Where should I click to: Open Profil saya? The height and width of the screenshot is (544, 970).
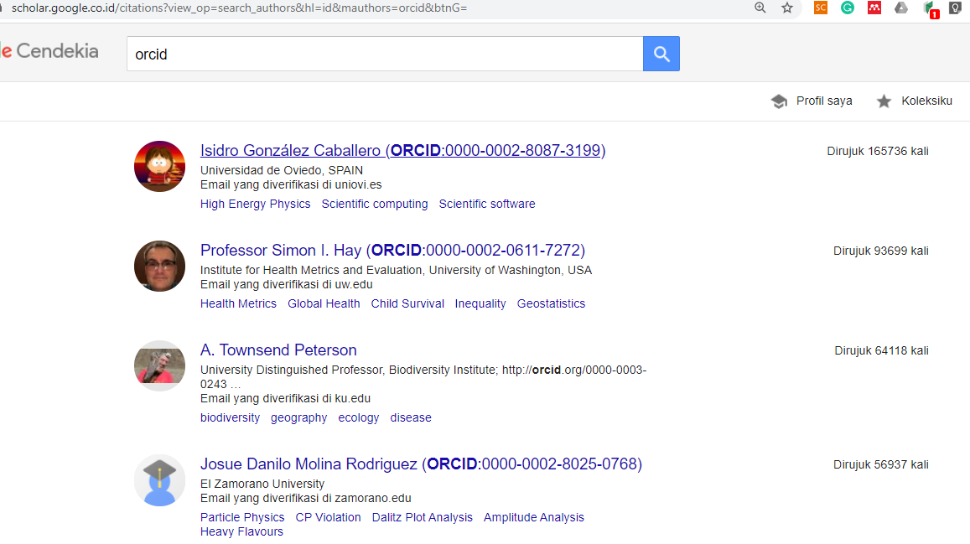[812, 101]
